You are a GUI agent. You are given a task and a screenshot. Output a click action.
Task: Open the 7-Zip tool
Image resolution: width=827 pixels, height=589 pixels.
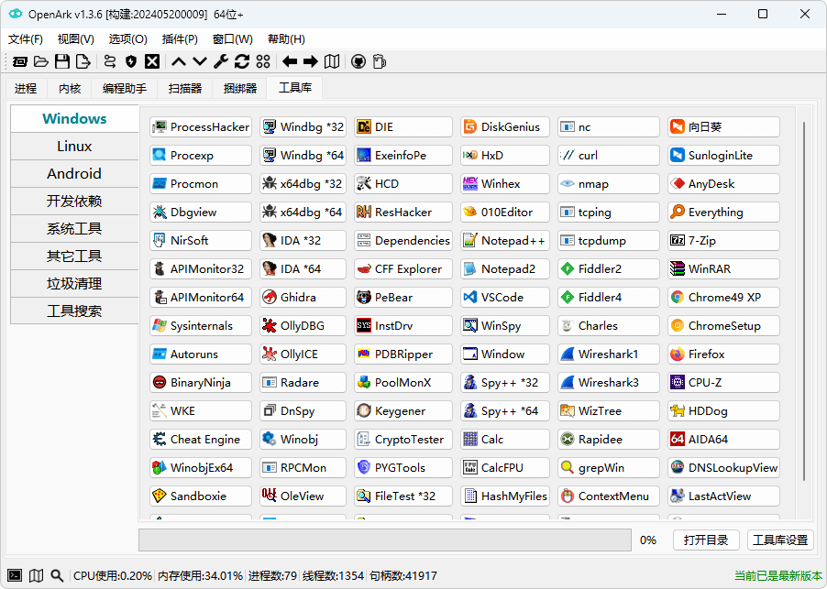coord(723,241)
